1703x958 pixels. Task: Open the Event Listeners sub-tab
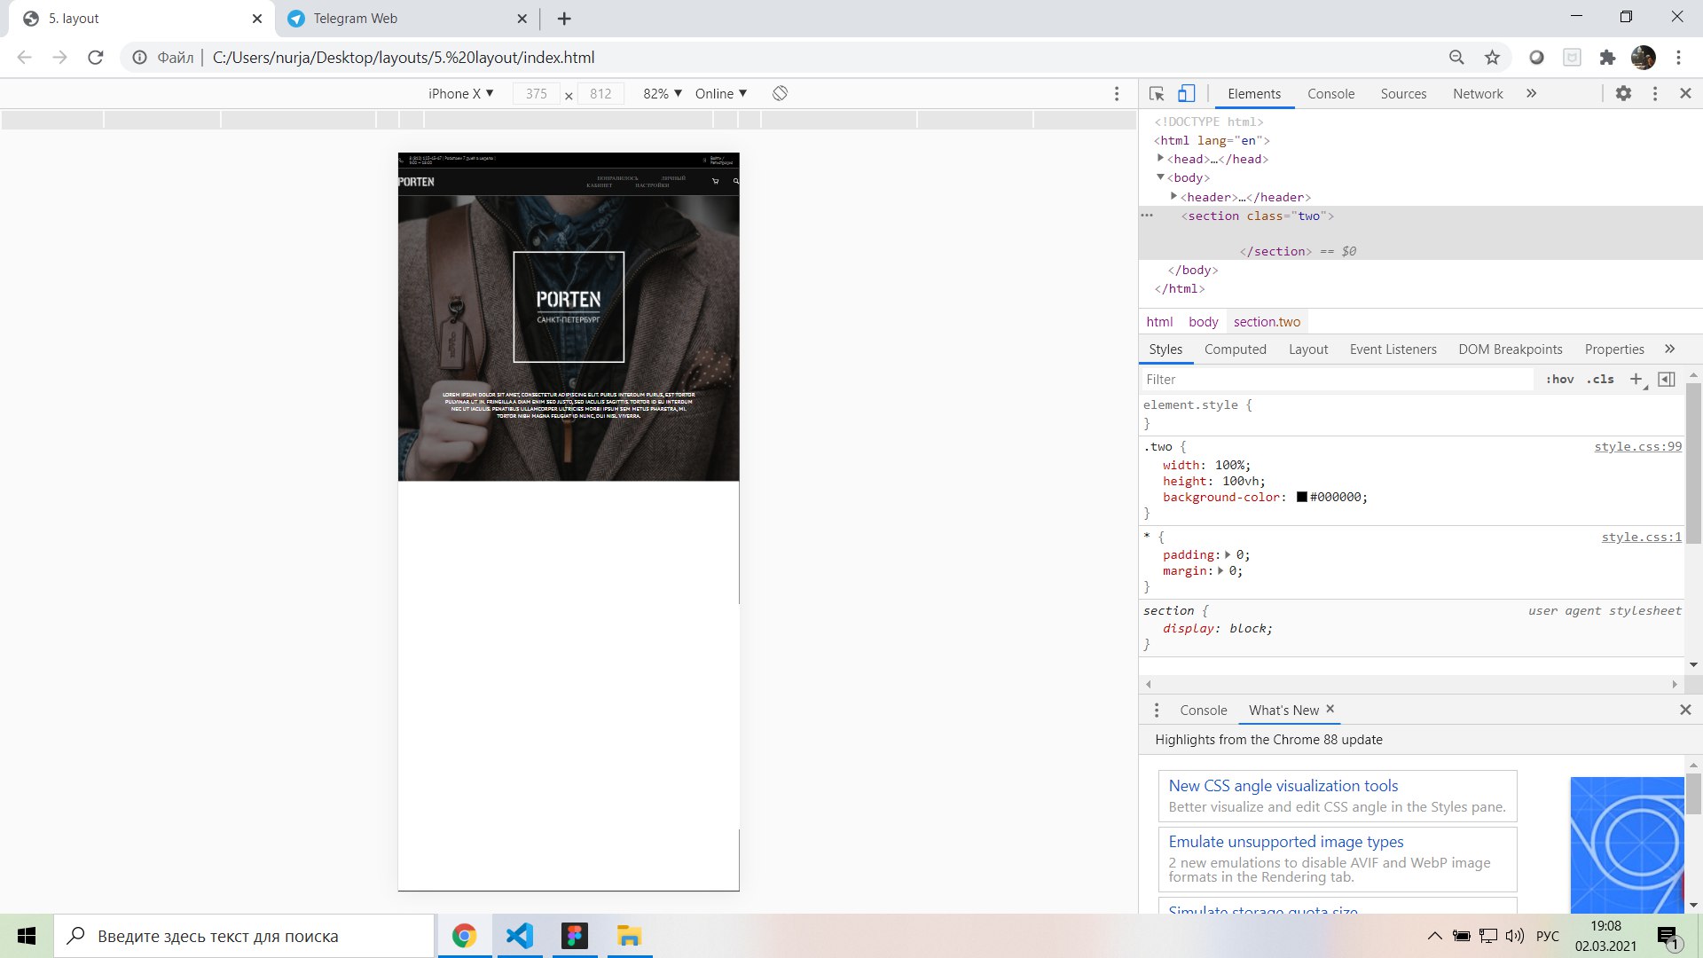[x=1393, y=349]
